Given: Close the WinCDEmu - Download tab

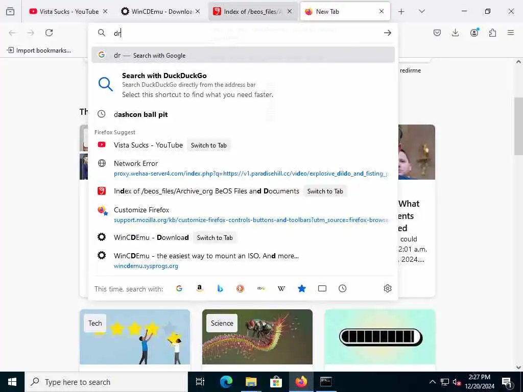Looking at the screenshot, I should tap(198, 11).
